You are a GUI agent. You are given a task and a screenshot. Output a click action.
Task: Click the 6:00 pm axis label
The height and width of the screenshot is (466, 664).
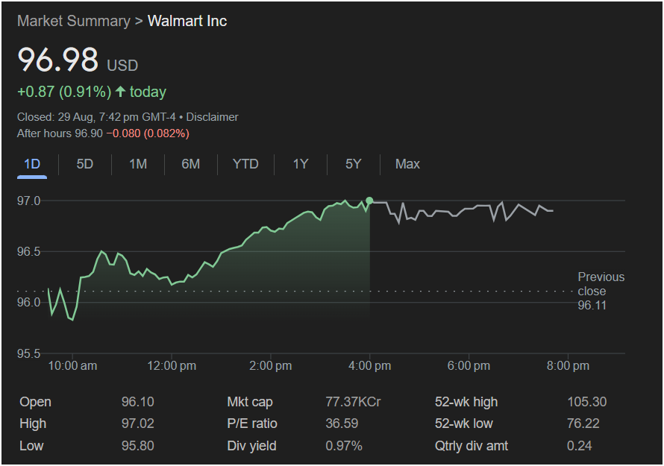pos(469,365)
